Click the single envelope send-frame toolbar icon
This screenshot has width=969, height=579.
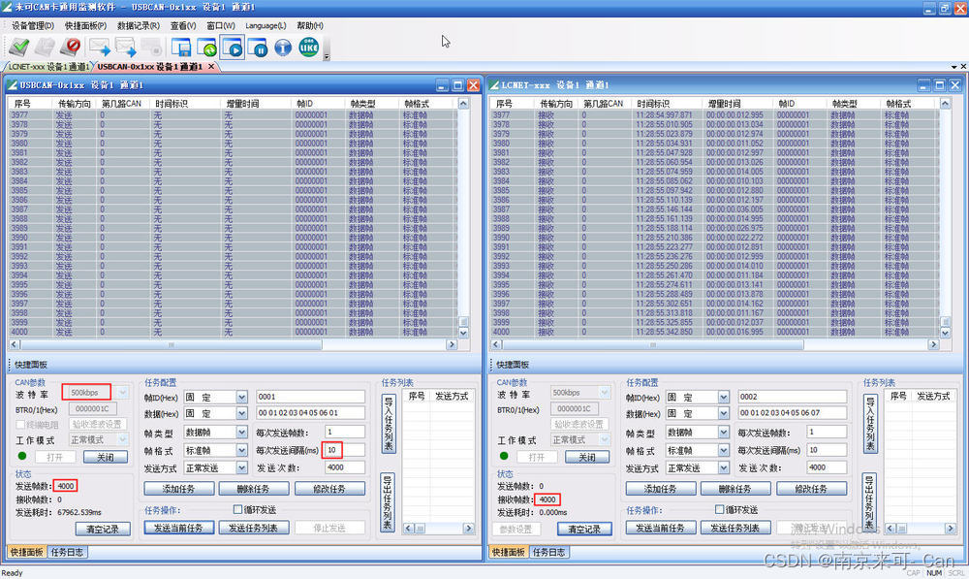(x=99, y=47)
